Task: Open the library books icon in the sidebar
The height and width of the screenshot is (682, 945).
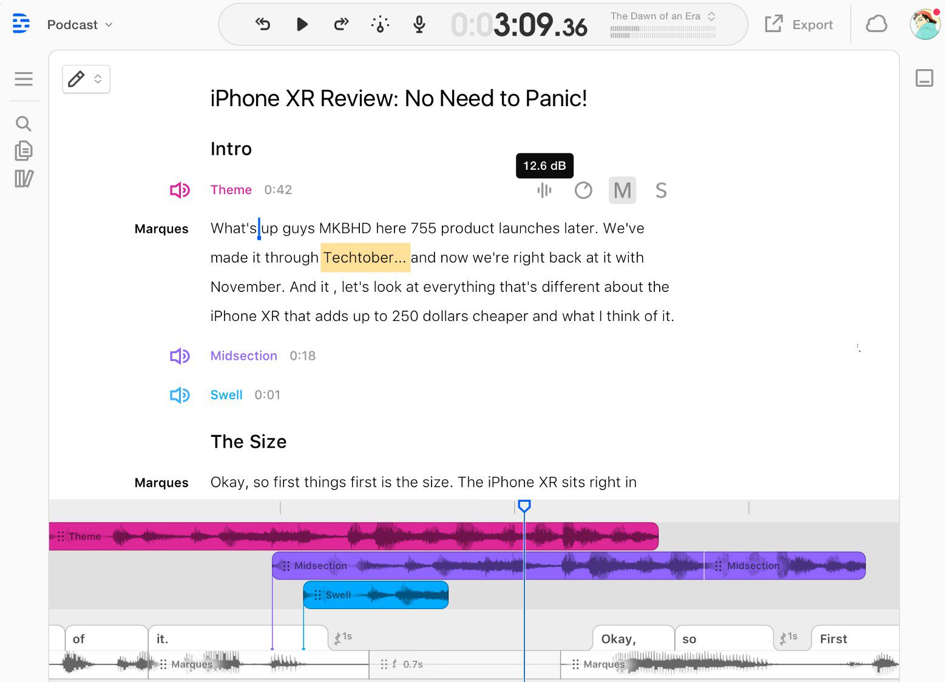Action: click(x=24, y=178)
